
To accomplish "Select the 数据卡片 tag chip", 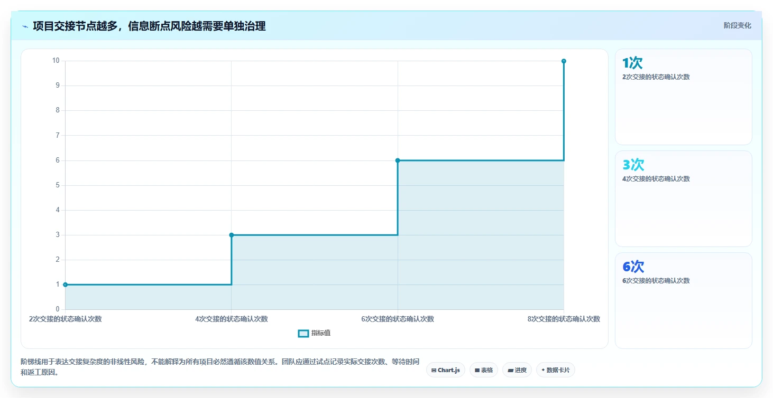I will click(555, 370).
